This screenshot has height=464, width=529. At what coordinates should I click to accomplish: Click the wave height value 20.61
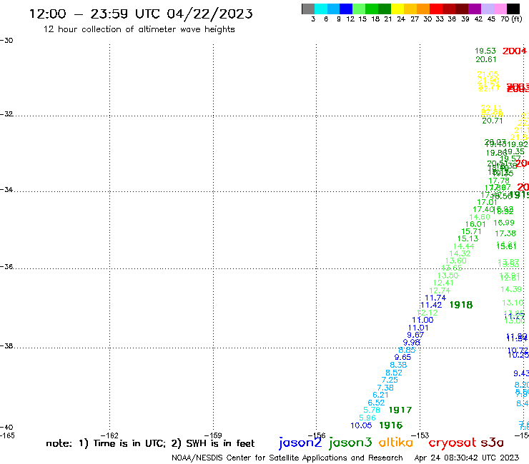point(486,59)
